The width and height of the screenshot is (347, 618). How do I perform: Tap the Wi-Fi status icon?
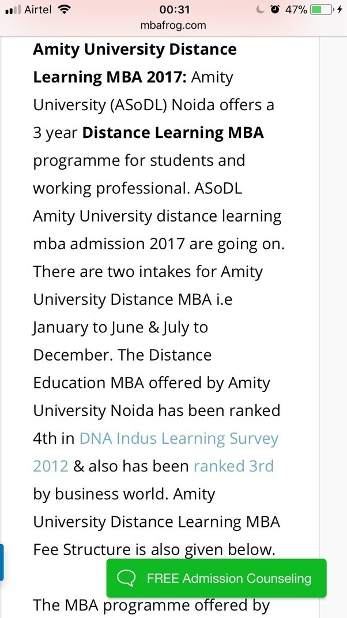tap(65, 9)
